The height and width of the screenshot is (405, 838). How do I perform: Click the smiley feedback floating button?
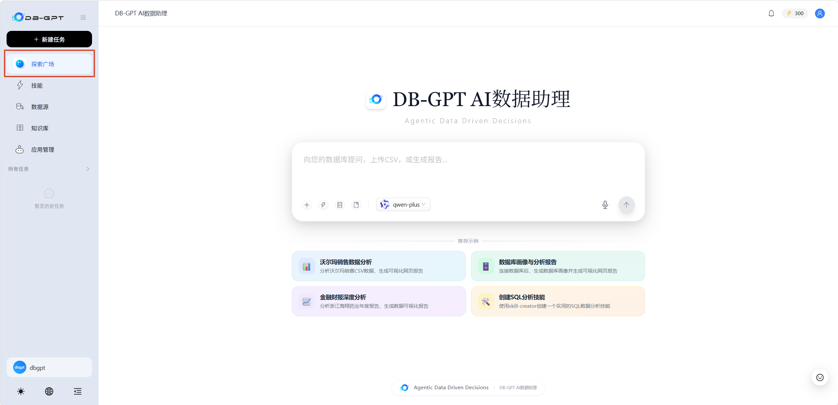point(820,377)
